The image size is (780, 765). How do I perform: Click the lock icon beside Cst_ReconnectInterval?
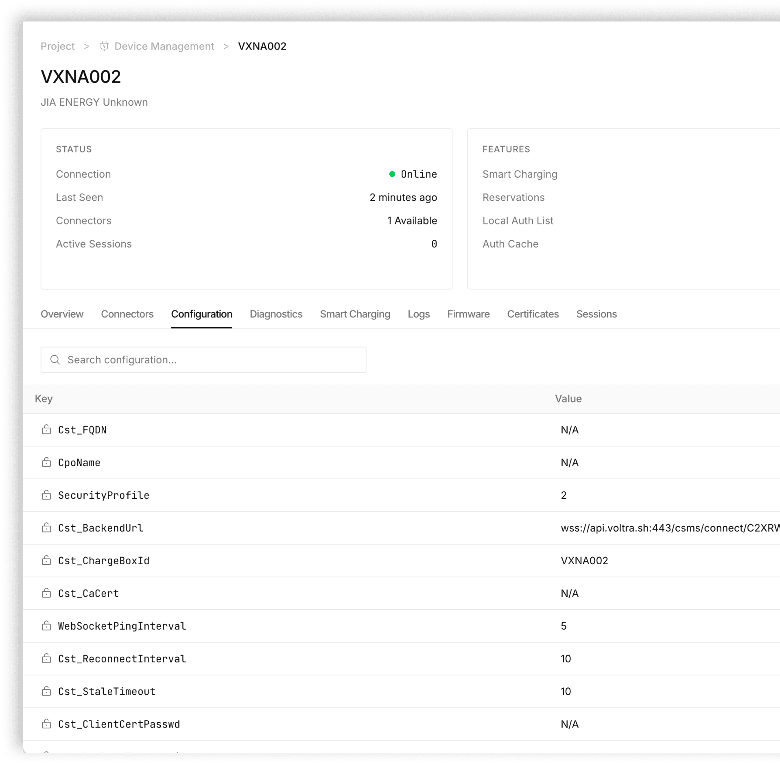click(x=46, y=658)
